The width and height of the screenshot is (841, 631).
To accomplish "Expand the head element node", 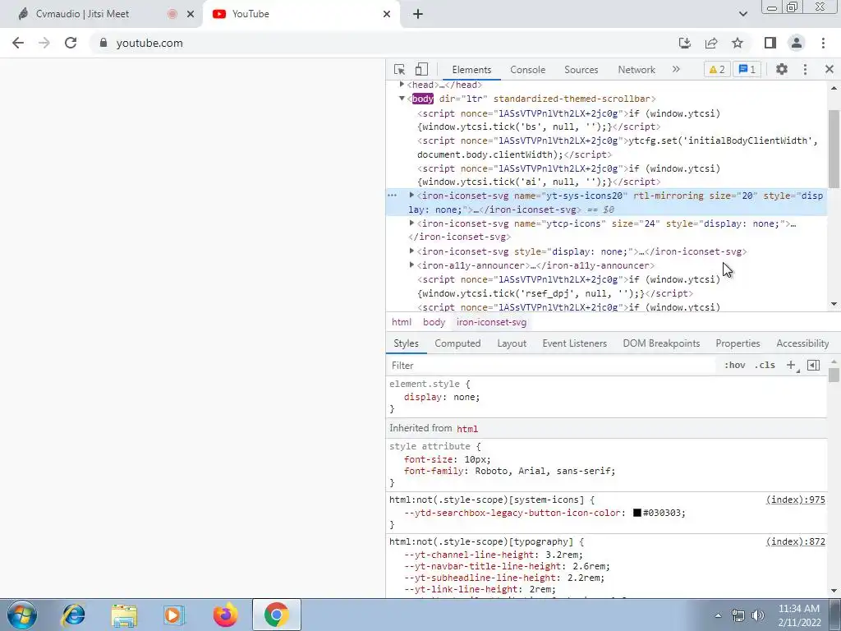I will click(402, 85).
